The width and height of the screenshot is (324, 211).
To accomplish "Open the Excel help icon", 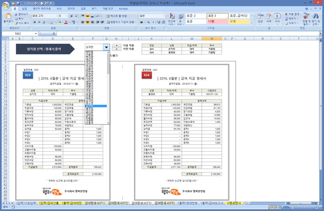I will [x=306, y=9].
